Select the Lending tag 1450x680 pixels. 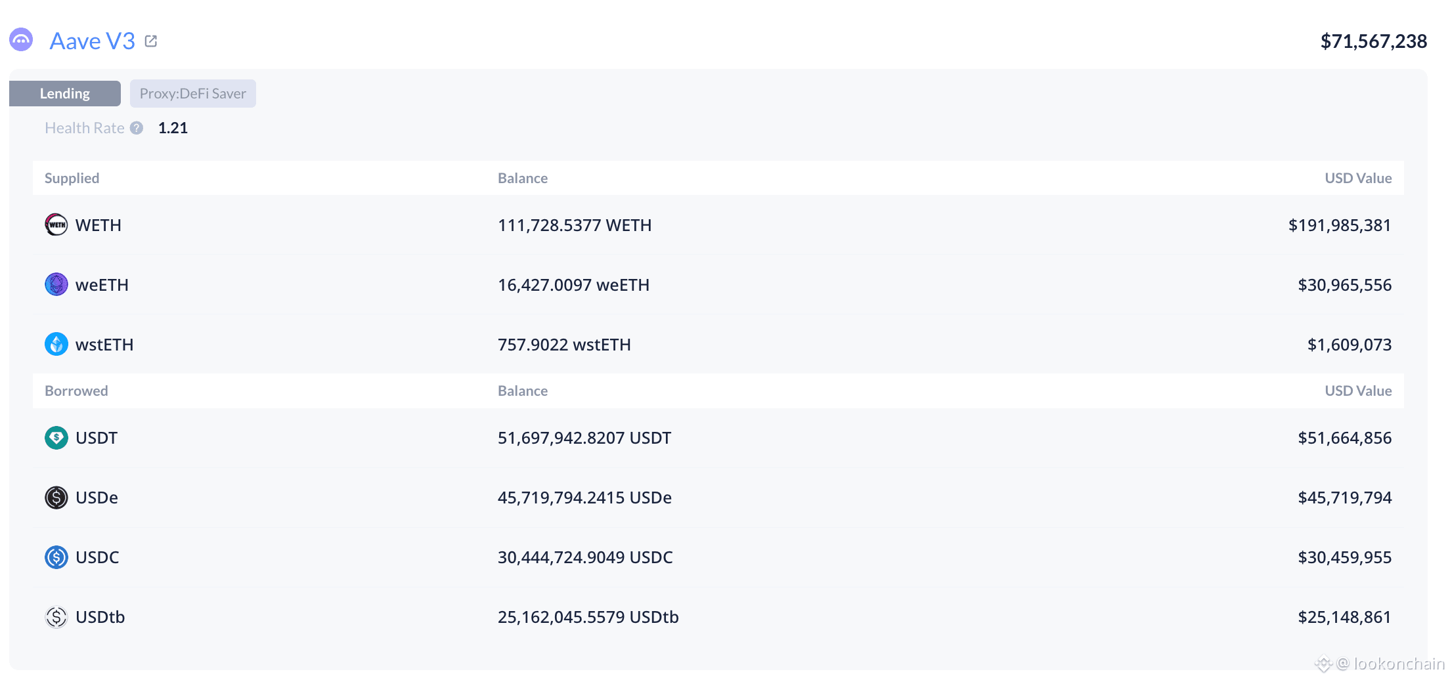point(65,93)
